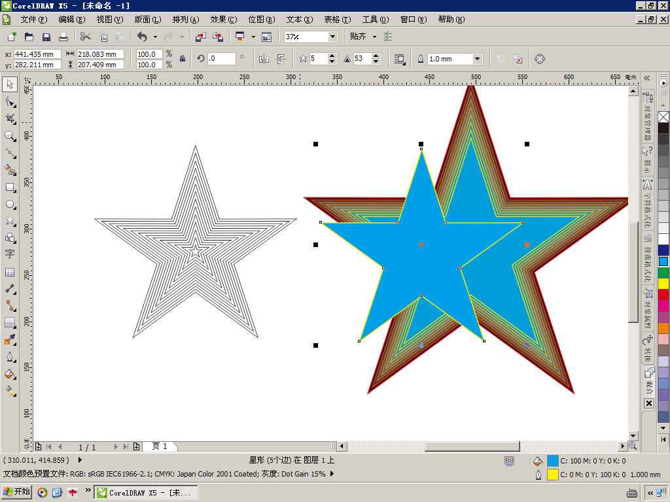670x502 pixels.
Task: Select the Shape edit tool
Action: [10, 102]
